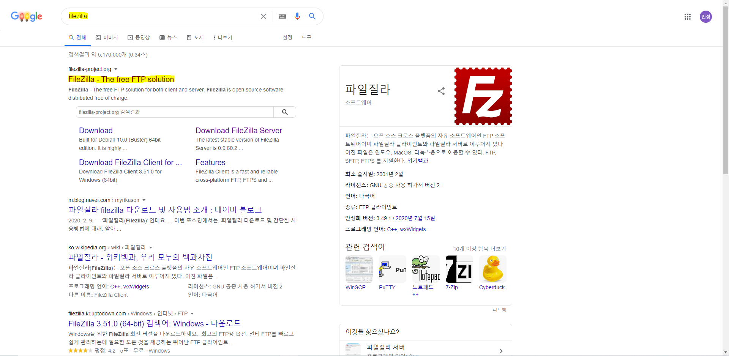The width and height of the screenshot is (729, 356).
Task: Open Naver blog 파일질라 다운로드 result
Action: click(165, 210)
